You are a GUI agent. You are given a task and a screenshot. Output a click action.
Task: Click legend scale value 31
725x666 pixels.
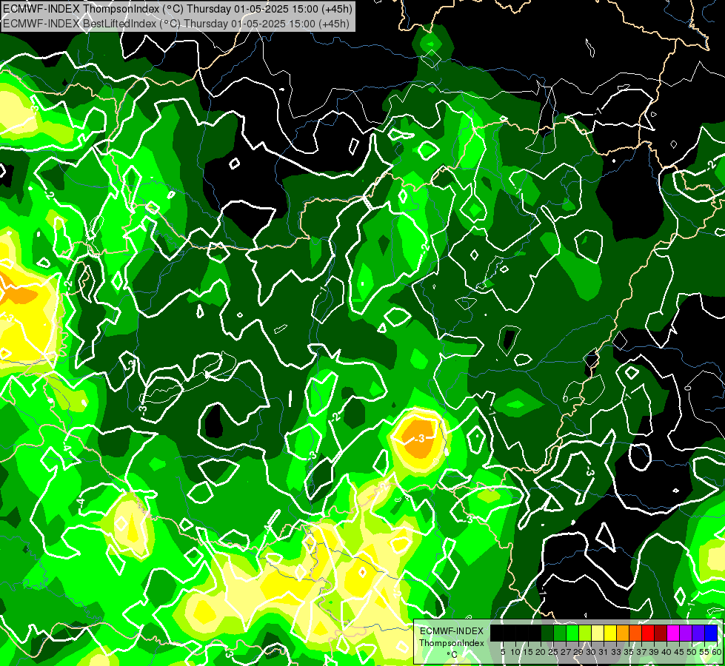pos(604,652)
